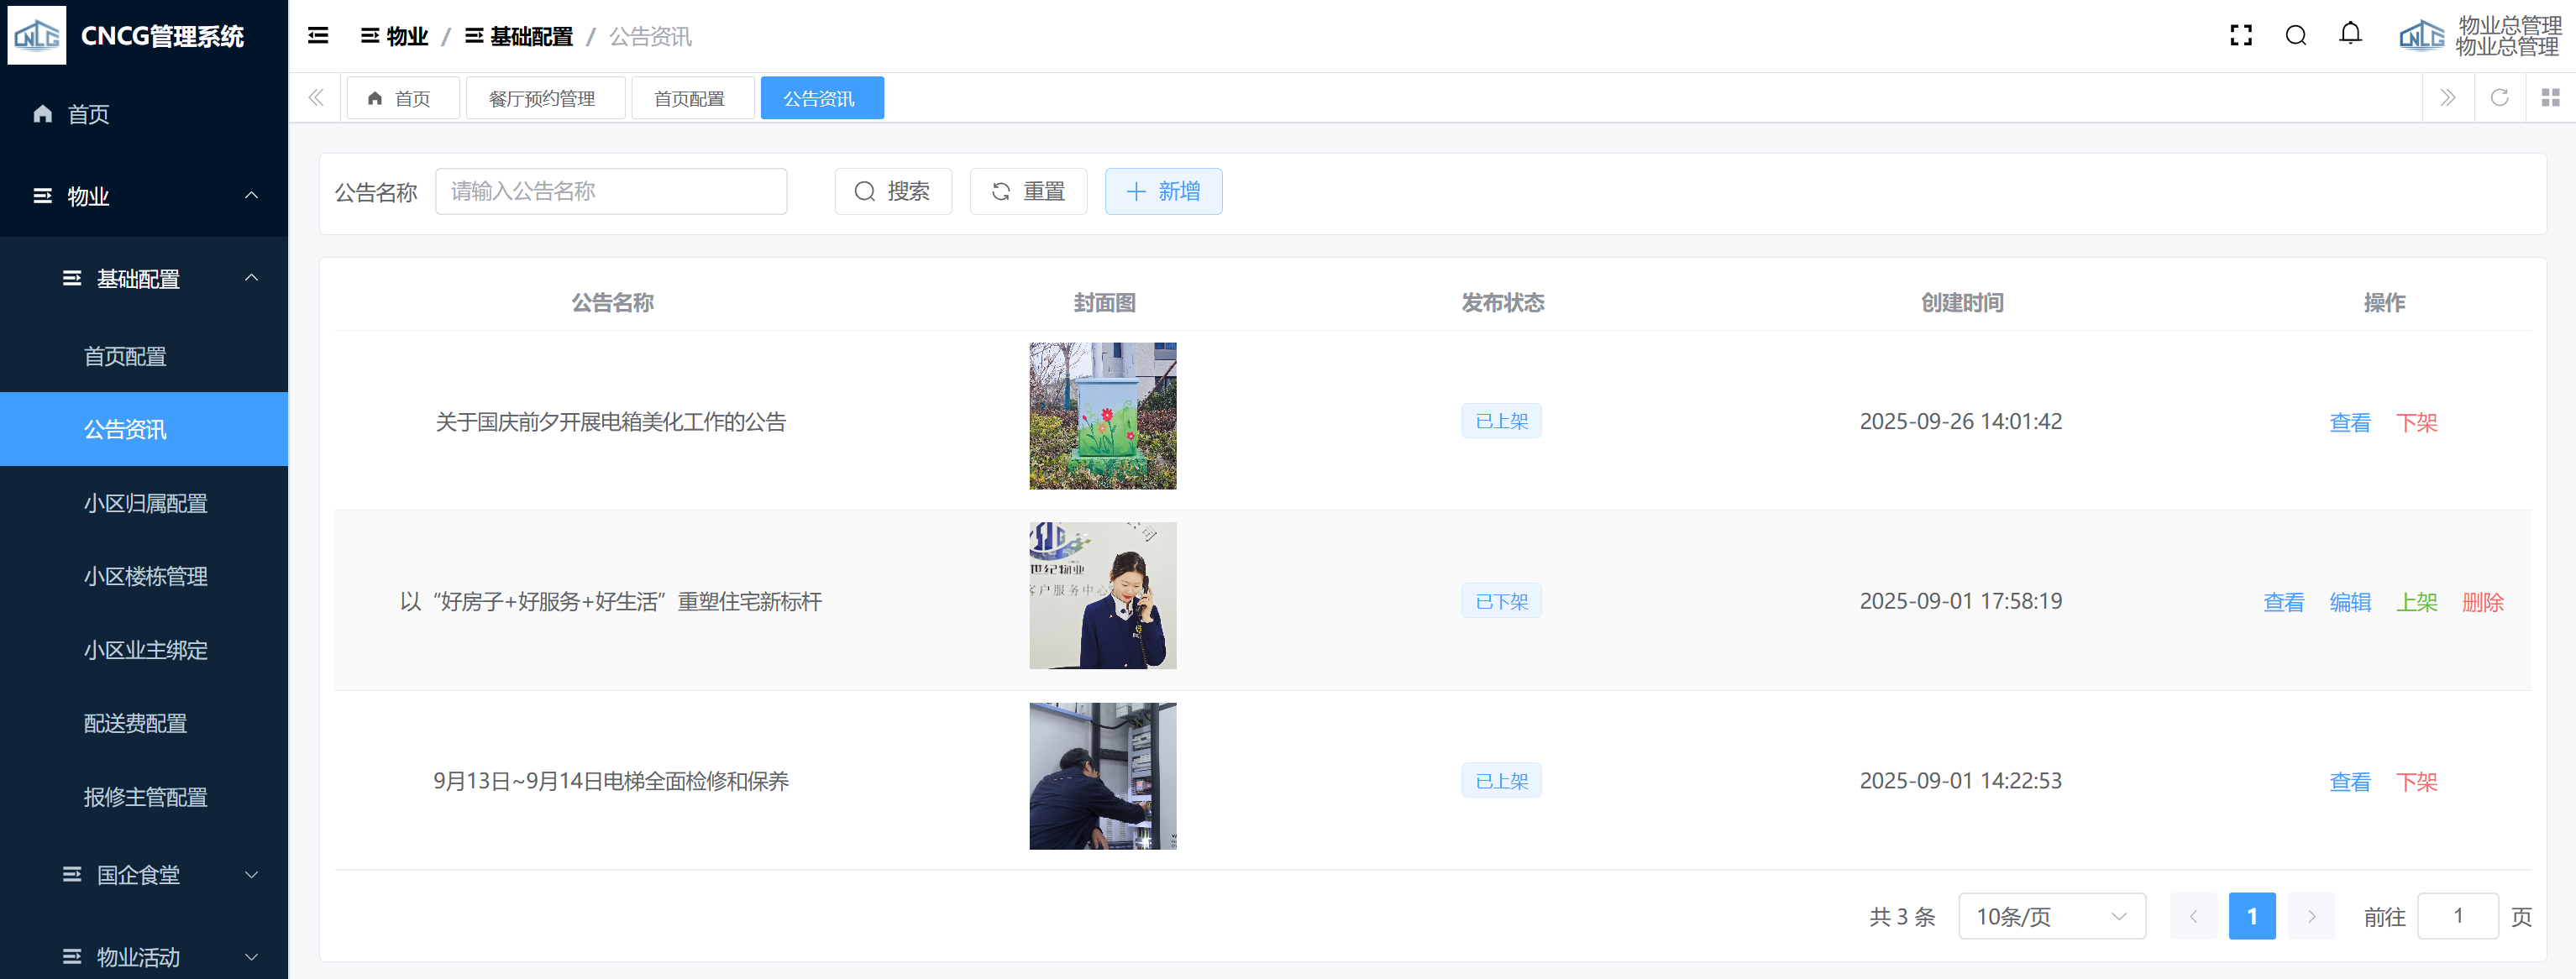The height and width of the screenshot is (979, 2576).
Task: Click the CNCG logo in sidebar
Action: [x=37, y=35]
